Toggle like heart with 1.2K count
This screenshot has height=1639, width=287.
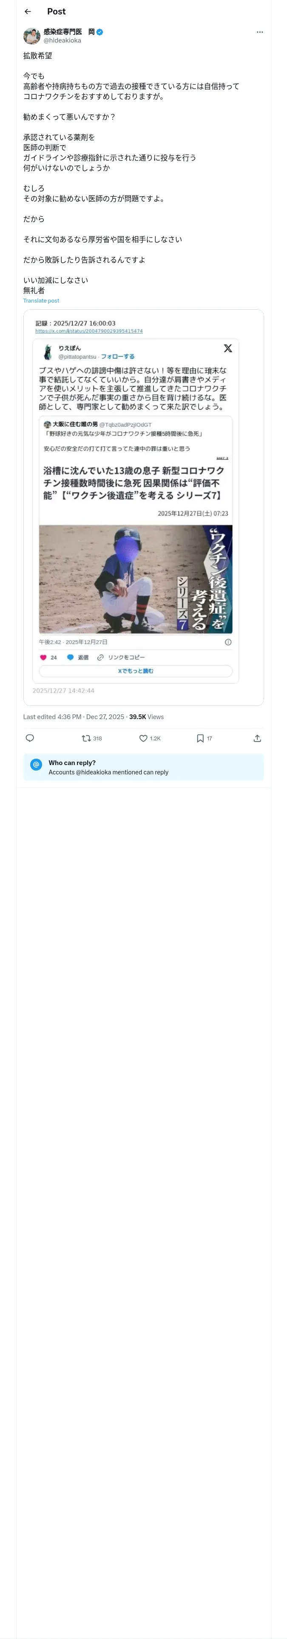(150, 738)
